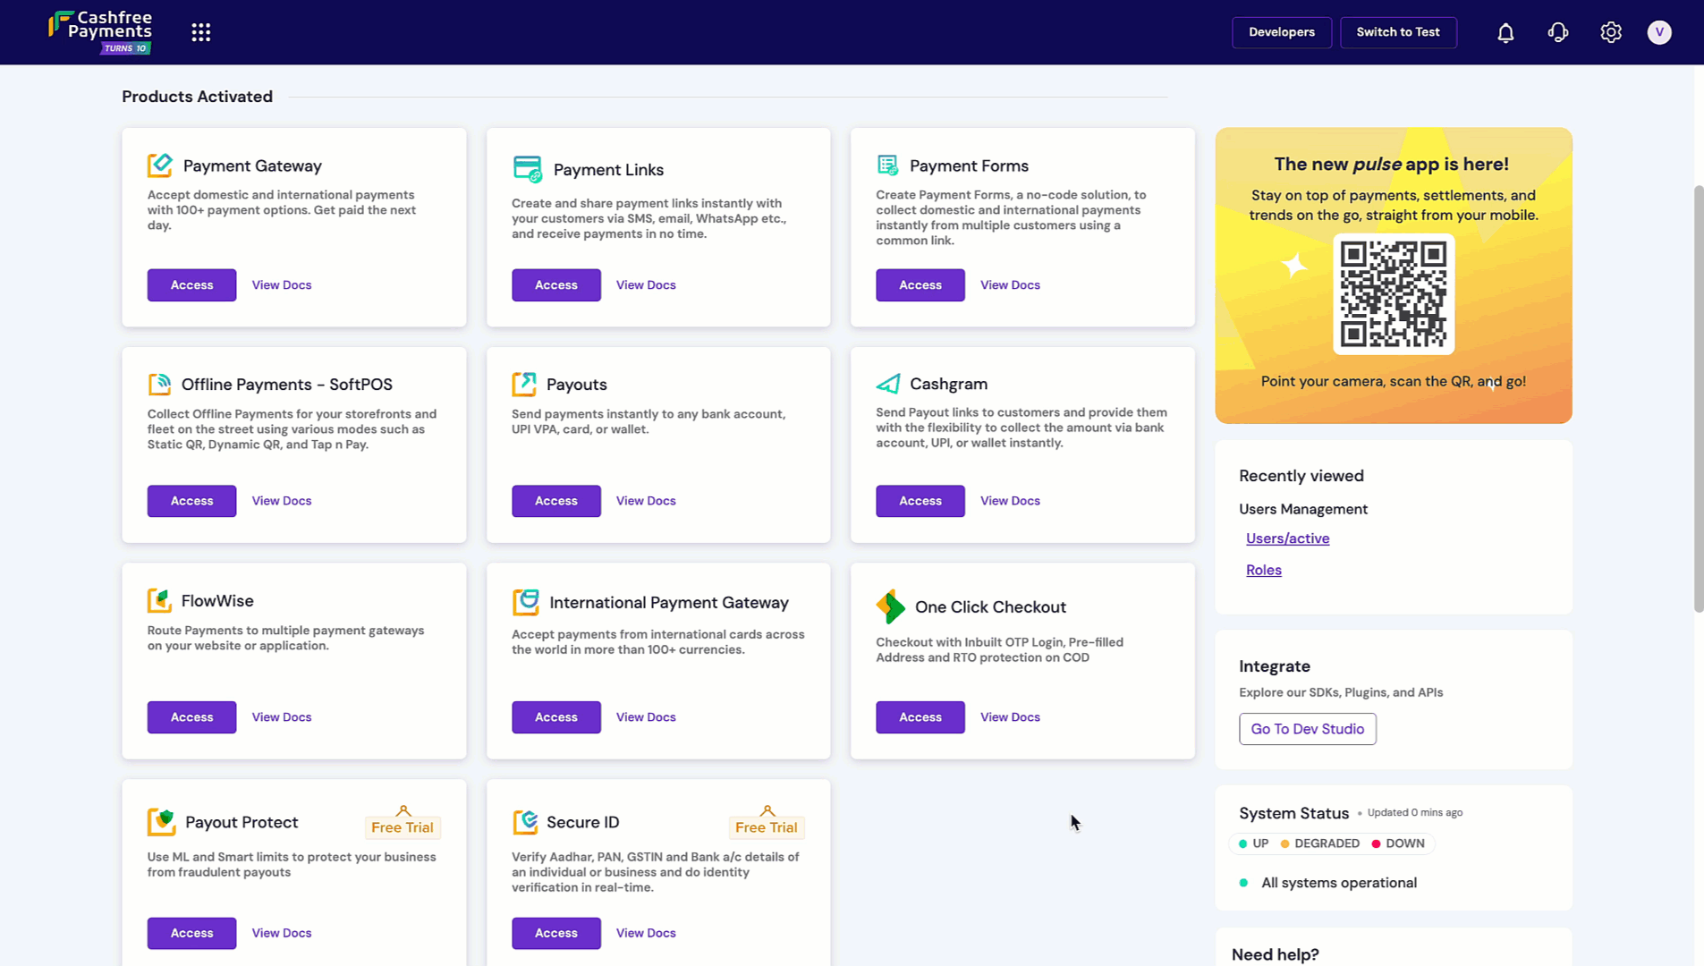Access the Payment Links product
This screenshot has width=1704, height=966.
pyautogui.click(x=556, y=285)
